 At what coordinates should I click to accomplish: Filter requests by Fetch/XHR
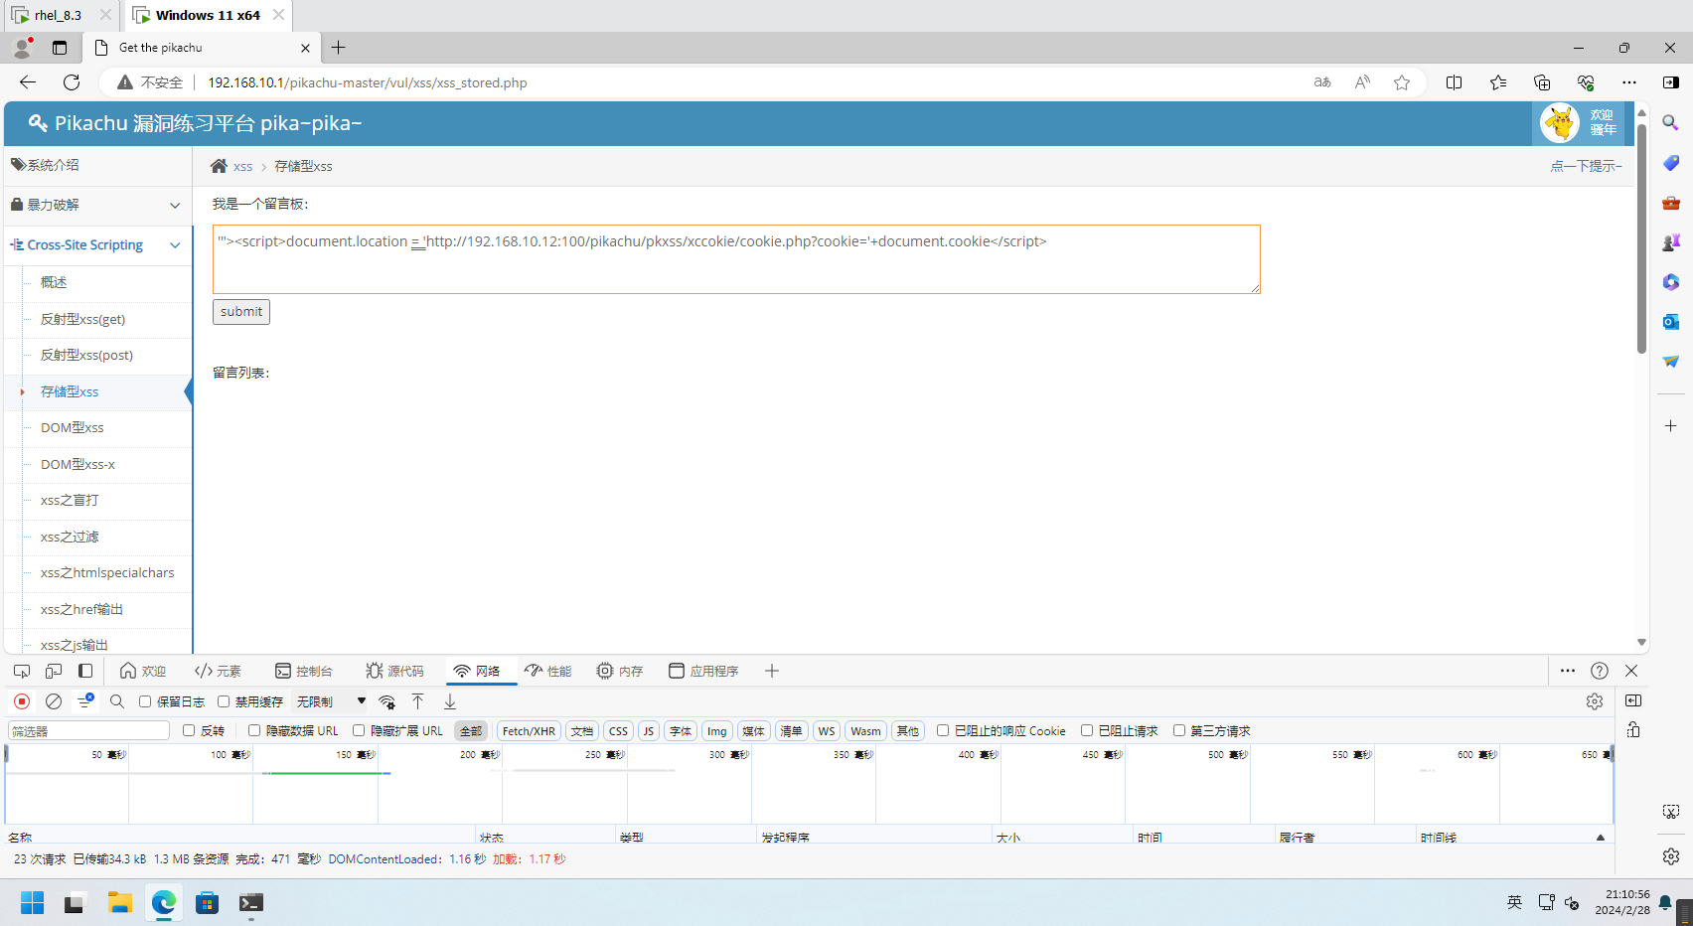click(x=529, y=731)
